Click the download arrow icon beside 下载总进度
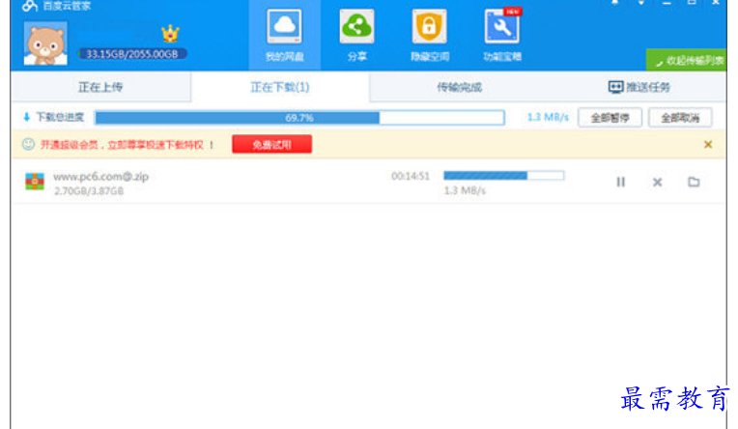738x429 pixels. (x=26, y=117)
